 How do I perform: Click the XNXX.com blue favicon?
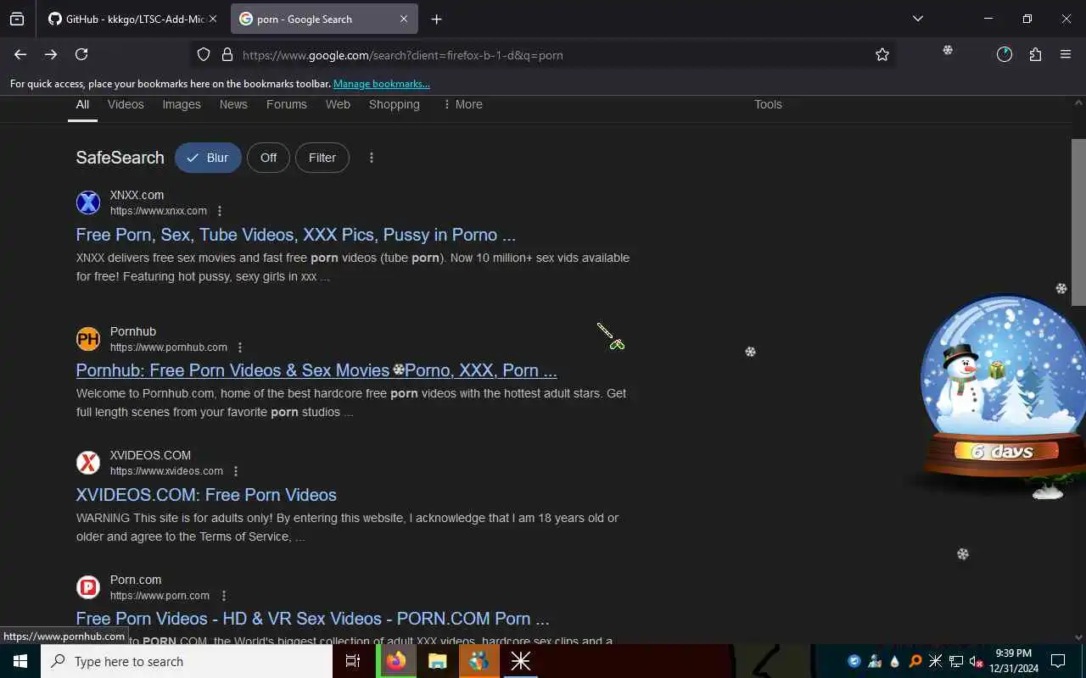pyautogui.click(x=88, y=203)
